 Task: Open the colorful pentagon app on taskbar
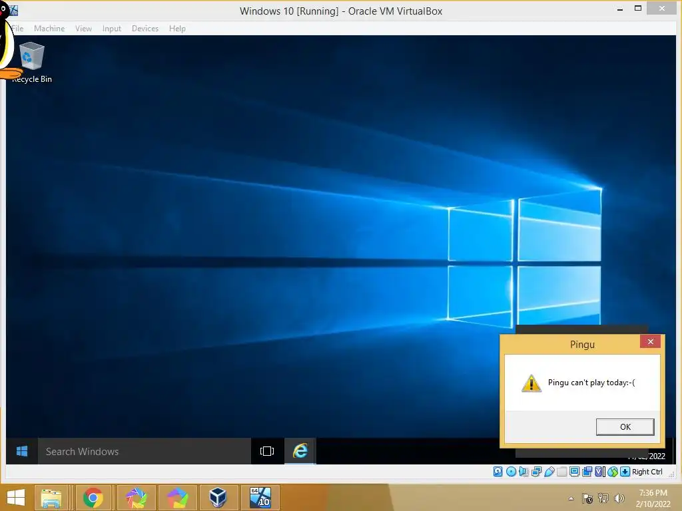click(177, 498)
